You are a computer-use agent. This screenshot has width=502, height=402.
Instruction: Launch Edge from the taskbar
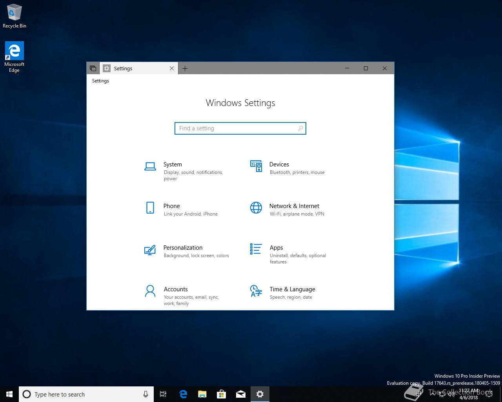(183, 394)
